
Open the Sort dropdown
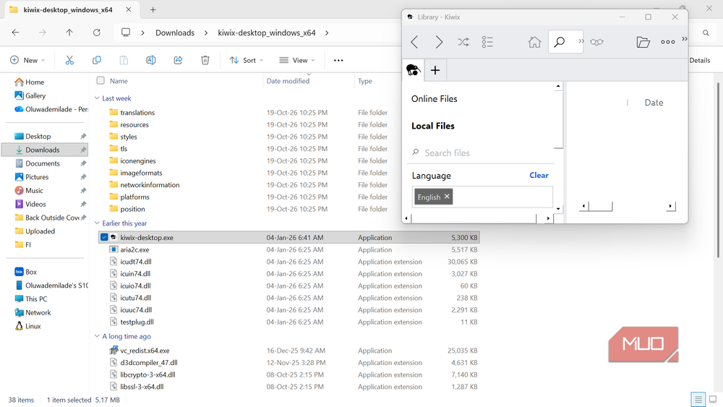[x=247, y=60]
